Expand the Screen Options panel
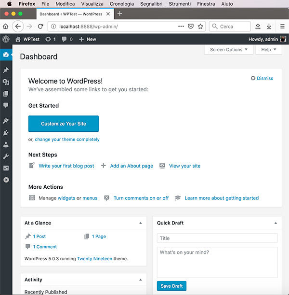The height and width of the screenshot is (295, 289). click(228, 50)
